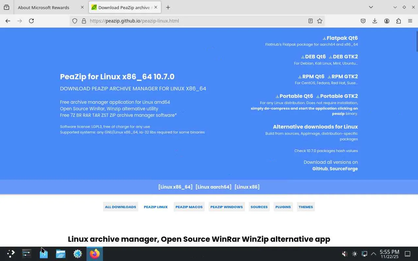Viewport: 418px width, 261px height.
Task: Download the Flatpak Qt6 package
Action: tap(340, 38)
